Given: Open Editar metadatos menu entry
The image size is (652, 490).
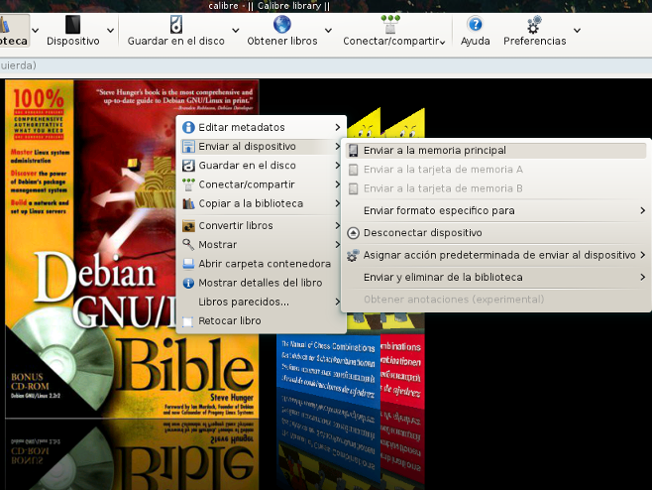Looking at the screenshot, I should coord(262,127).
